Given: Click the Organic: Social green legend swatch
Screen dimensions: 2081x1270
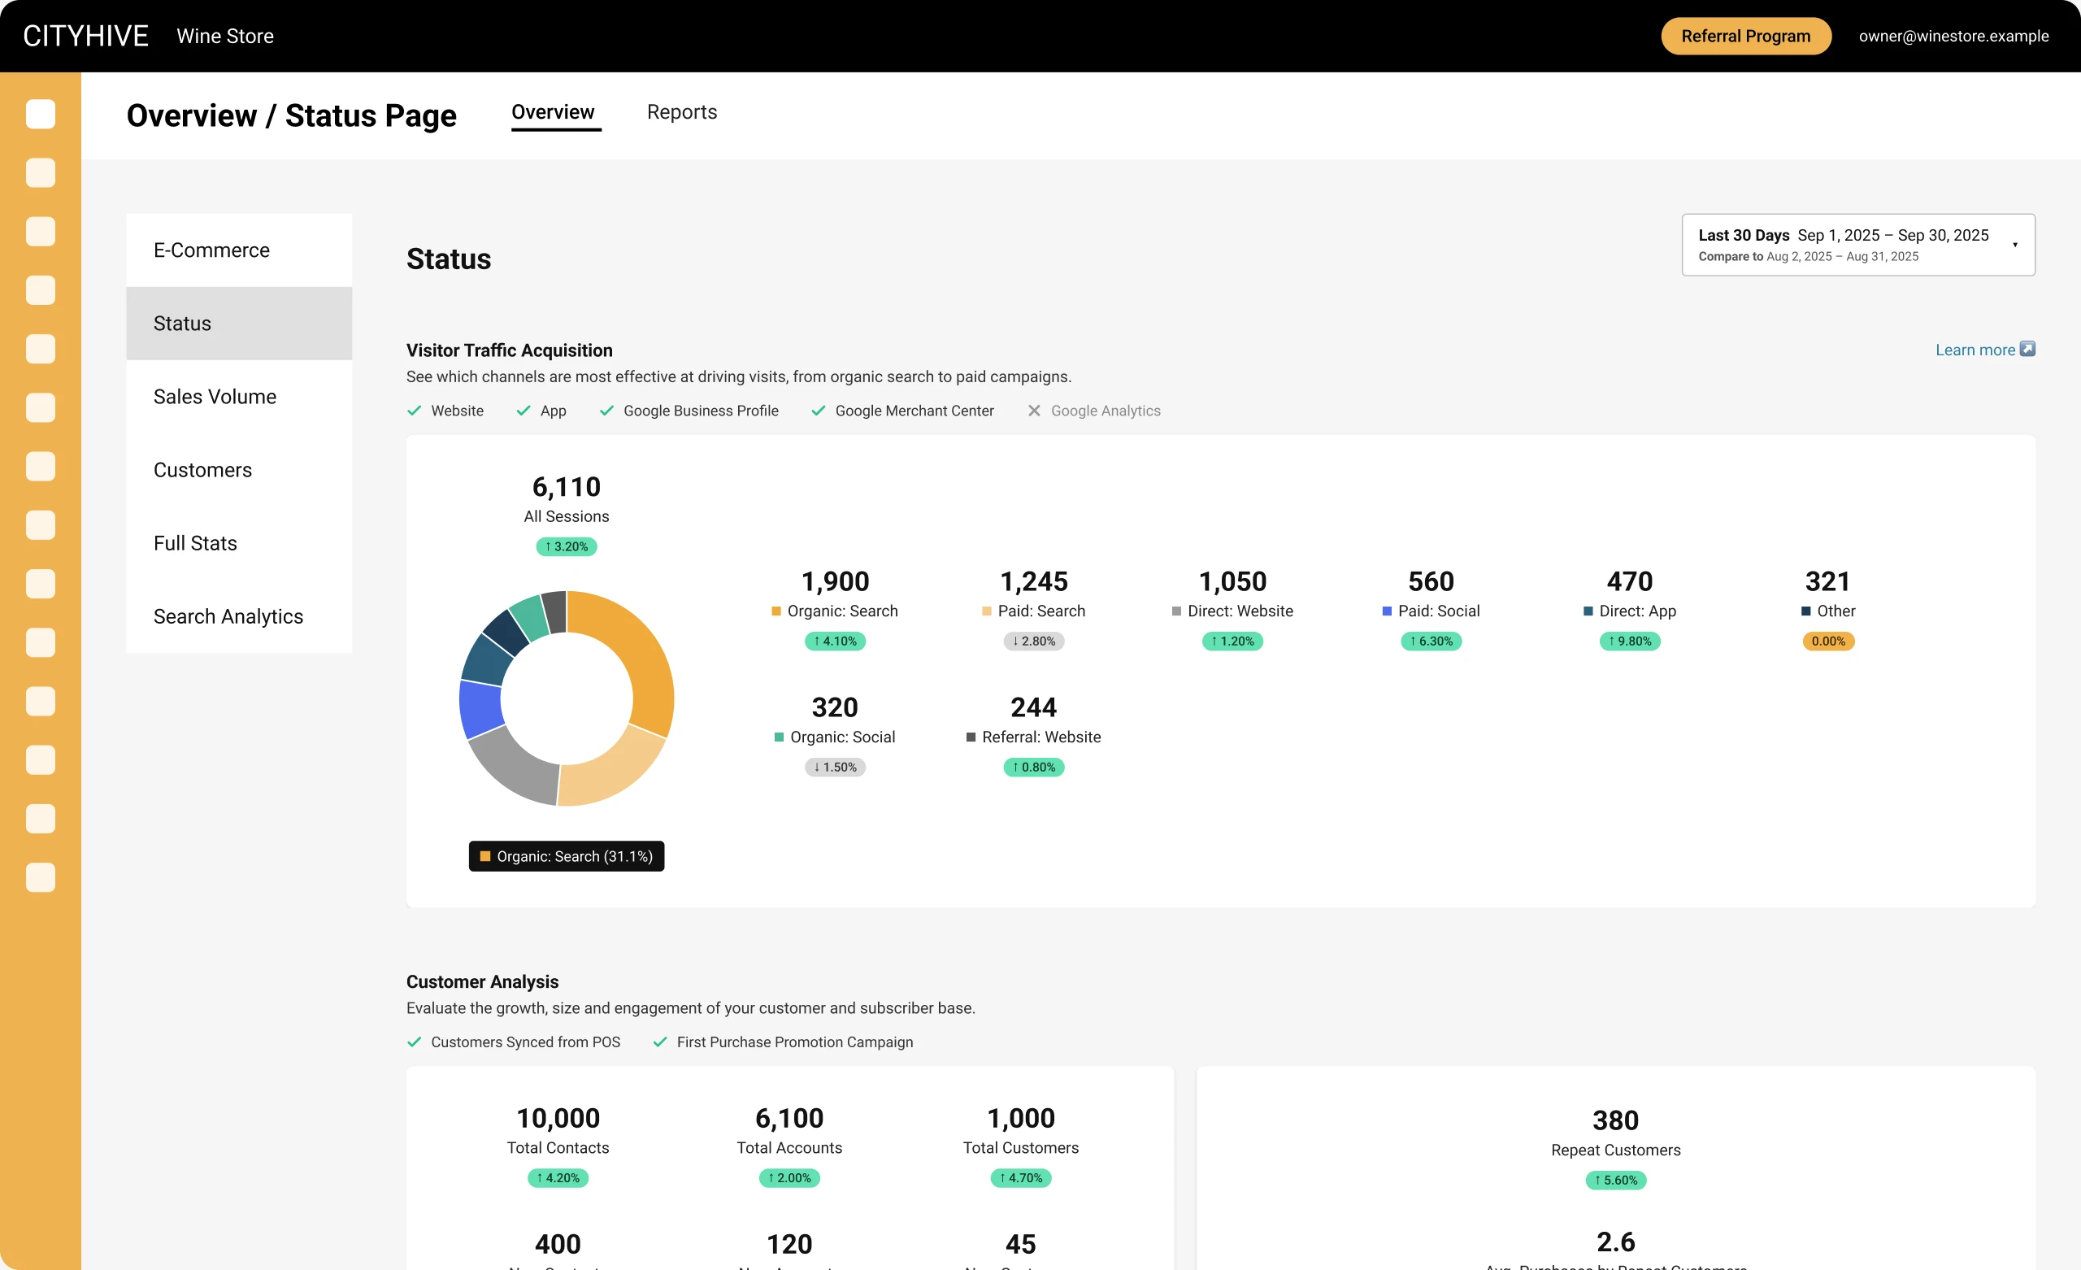Looking at the screenshot, I should click(x=779, y=737).
